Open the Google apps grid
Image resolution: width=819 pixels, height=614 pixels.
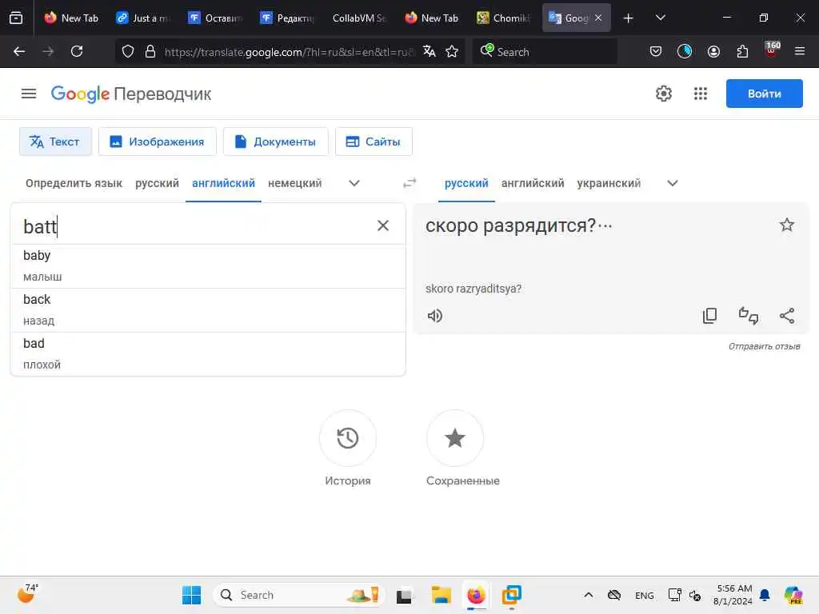701,94
